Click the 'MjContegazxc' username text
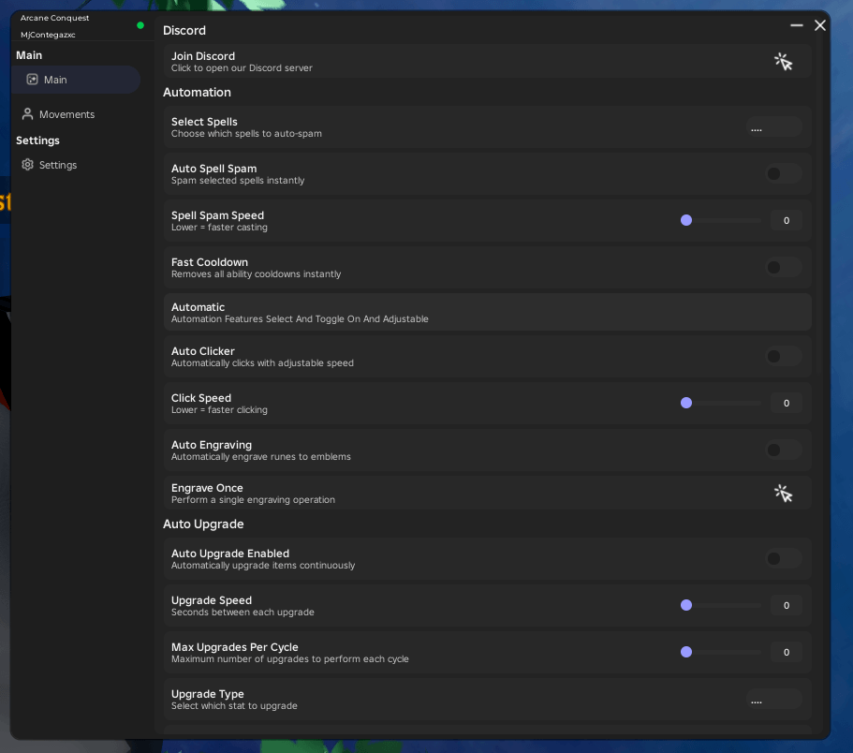Screen dimensions: 853x753 pyautogui.click(x=48, y=35)
